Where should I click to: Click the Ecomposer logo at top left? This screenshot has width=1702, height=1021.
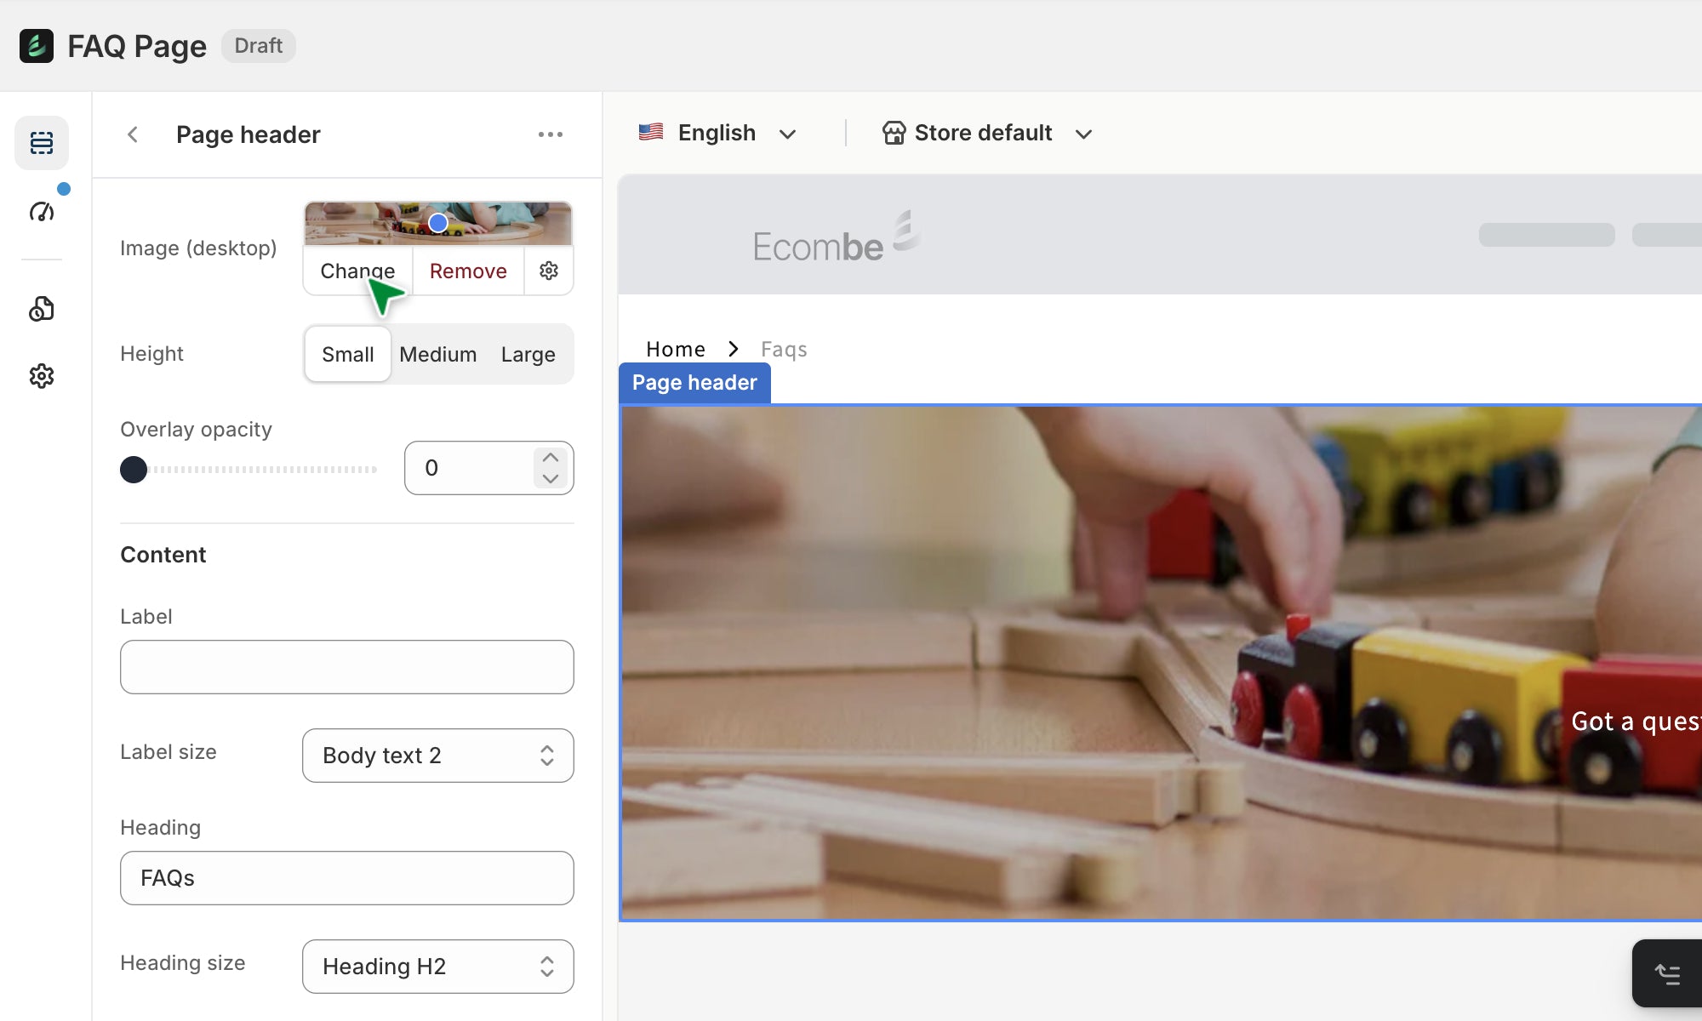[x=37, y=46]
